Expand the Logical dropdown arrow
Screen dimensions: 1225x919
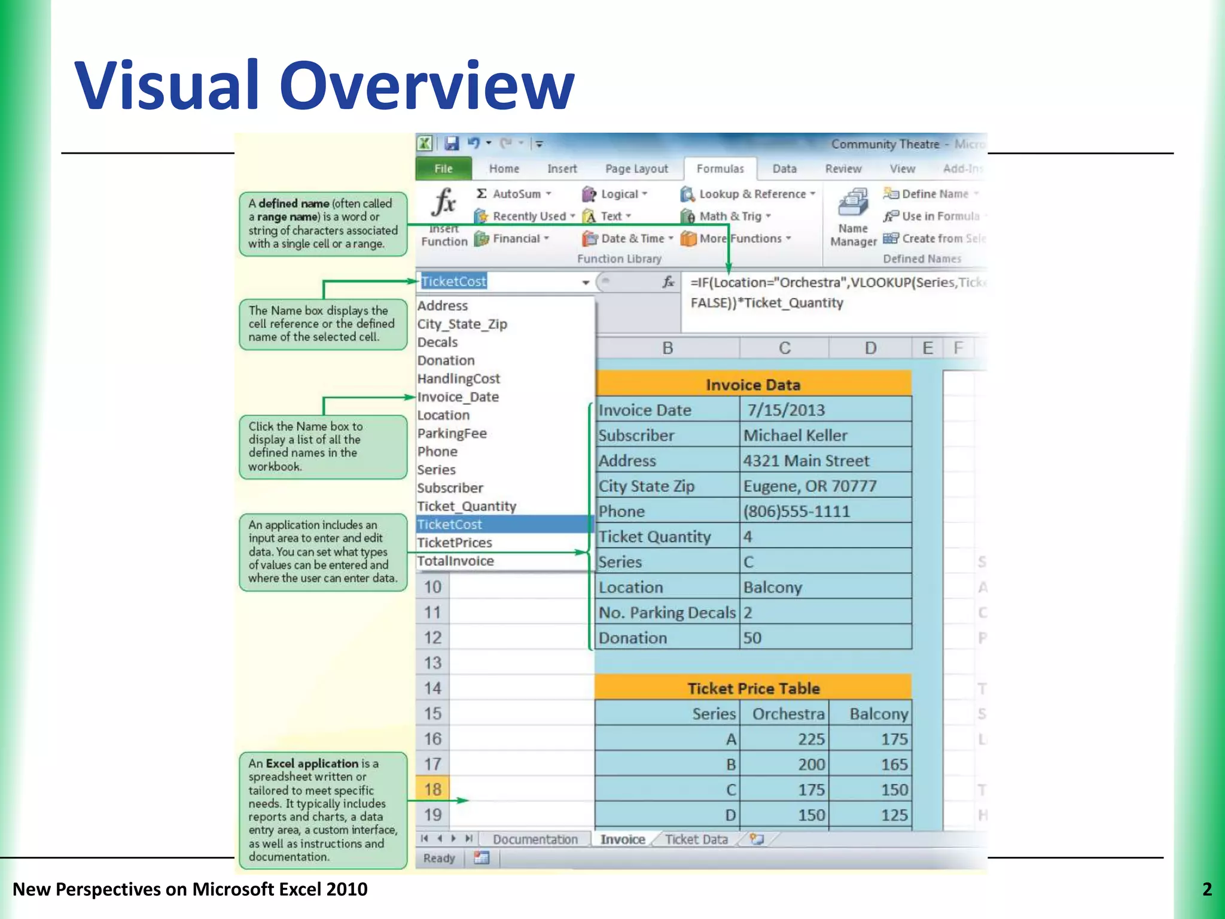645,194
